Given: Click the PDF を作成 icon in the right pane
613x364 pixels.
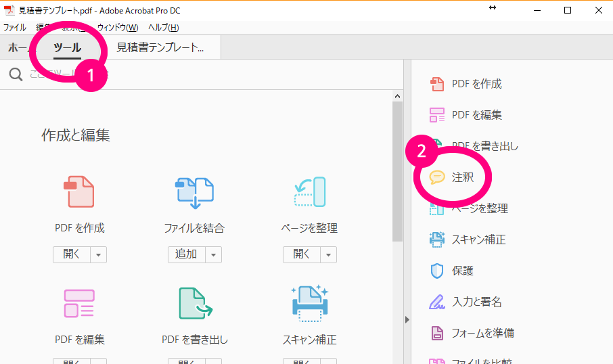Looking at the screenshot, I should coord(436,84).
